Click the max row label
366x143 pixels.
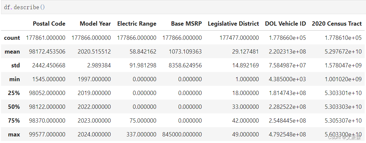15,134
